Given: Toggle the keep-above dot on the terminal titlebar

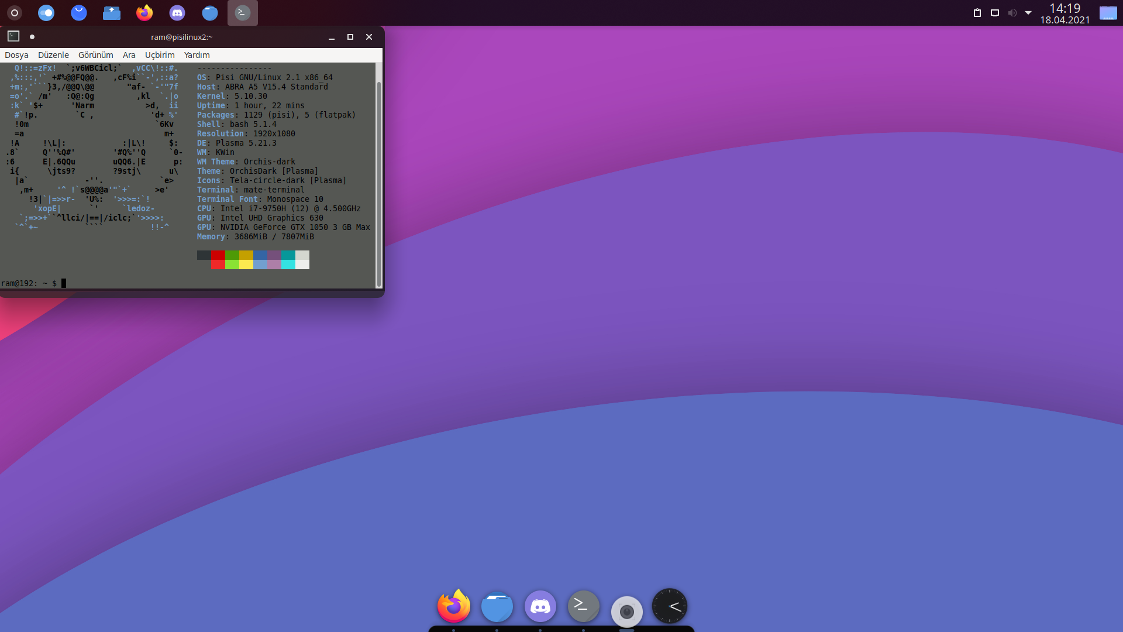Looking at the screenshot, I should click(x=32, y=37).
